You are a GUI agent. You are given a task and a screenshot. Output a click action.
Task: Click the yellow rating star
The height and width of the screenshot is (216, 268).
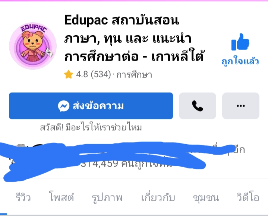tap(69, 74)
